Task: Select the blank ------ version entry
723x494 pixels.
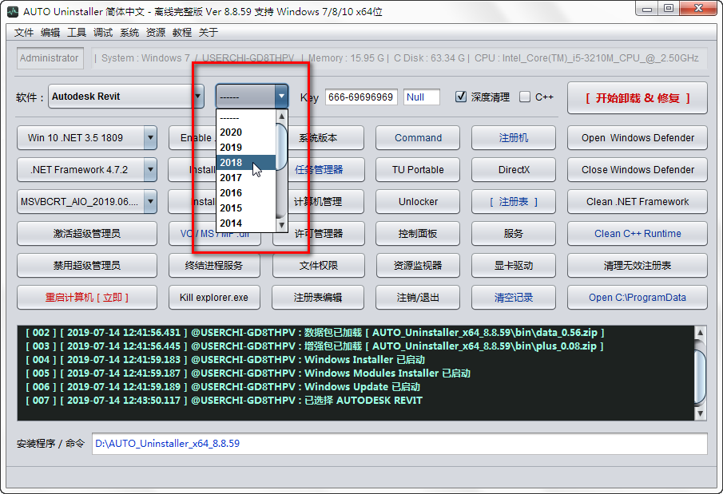Action: click(x=246, y=118)
